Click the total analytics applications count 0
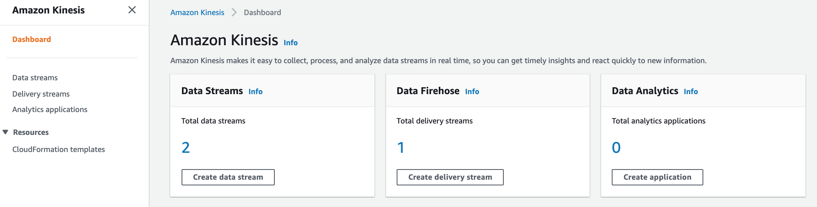Viewport: 817px width, 207px height. pyautogui.click(x=616, y=148)
